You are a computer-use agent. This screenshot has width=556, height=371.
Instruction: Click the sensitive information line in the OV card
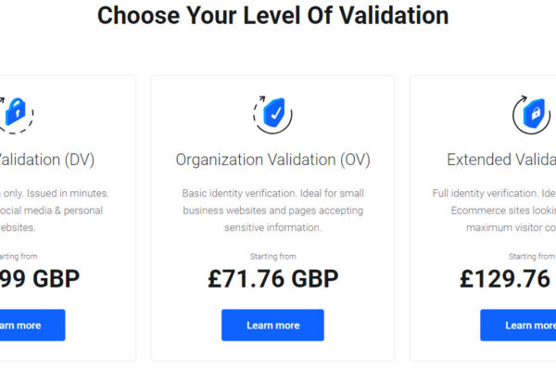[x=273, y=227]
